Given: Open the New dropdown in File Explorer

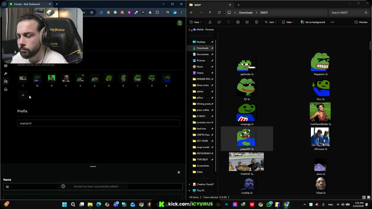Looking at the screenshot, I should point(196,22).
